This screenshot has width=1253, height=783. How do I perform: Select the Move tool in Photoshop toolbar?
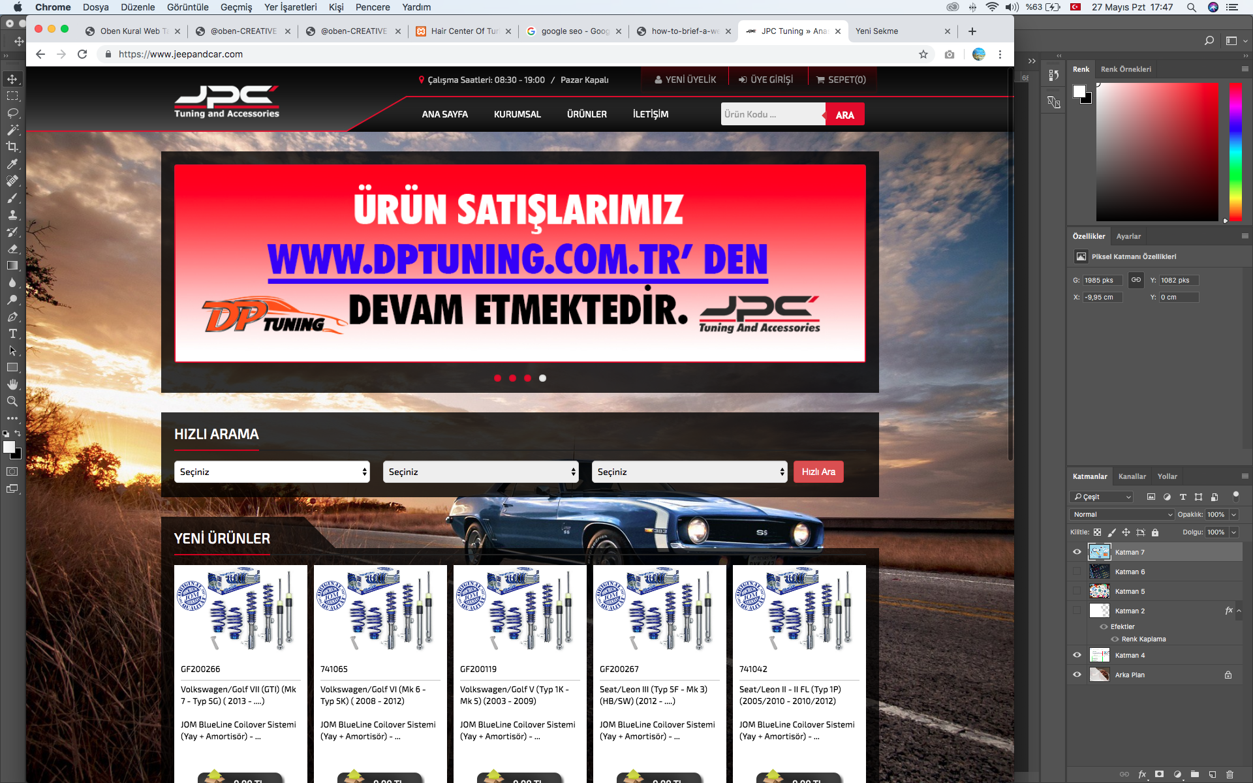tap(12, 79)
